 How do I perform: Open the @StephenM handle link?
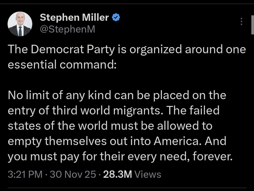(67, 29)
